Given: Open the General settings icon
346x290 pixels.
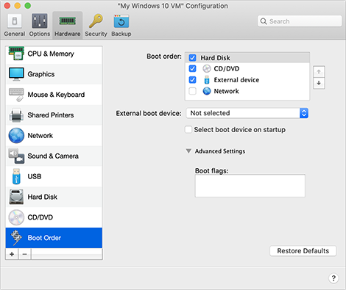Looking at the screenshot, I should click(x=15, y=21).
